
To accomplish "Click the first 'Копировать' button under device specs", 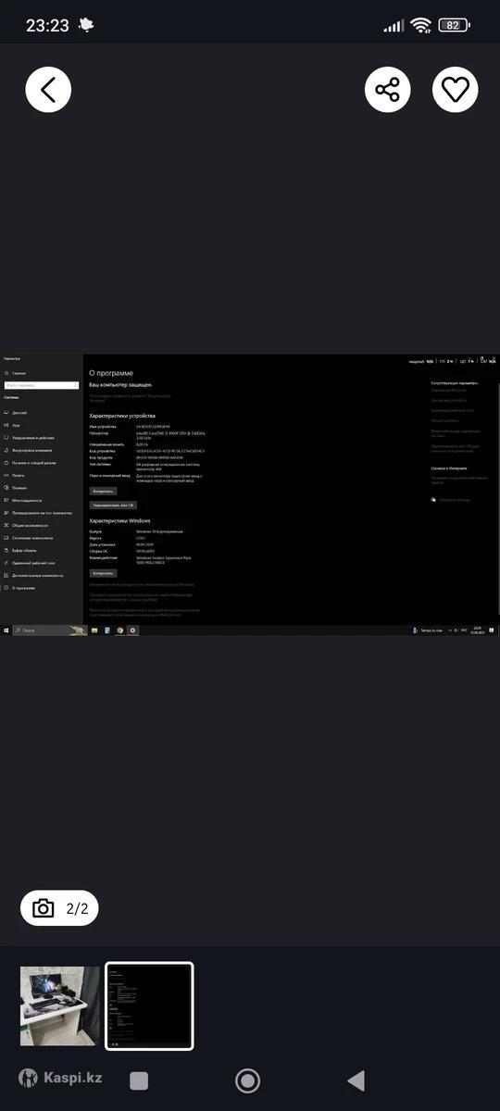I will [103, 491].
